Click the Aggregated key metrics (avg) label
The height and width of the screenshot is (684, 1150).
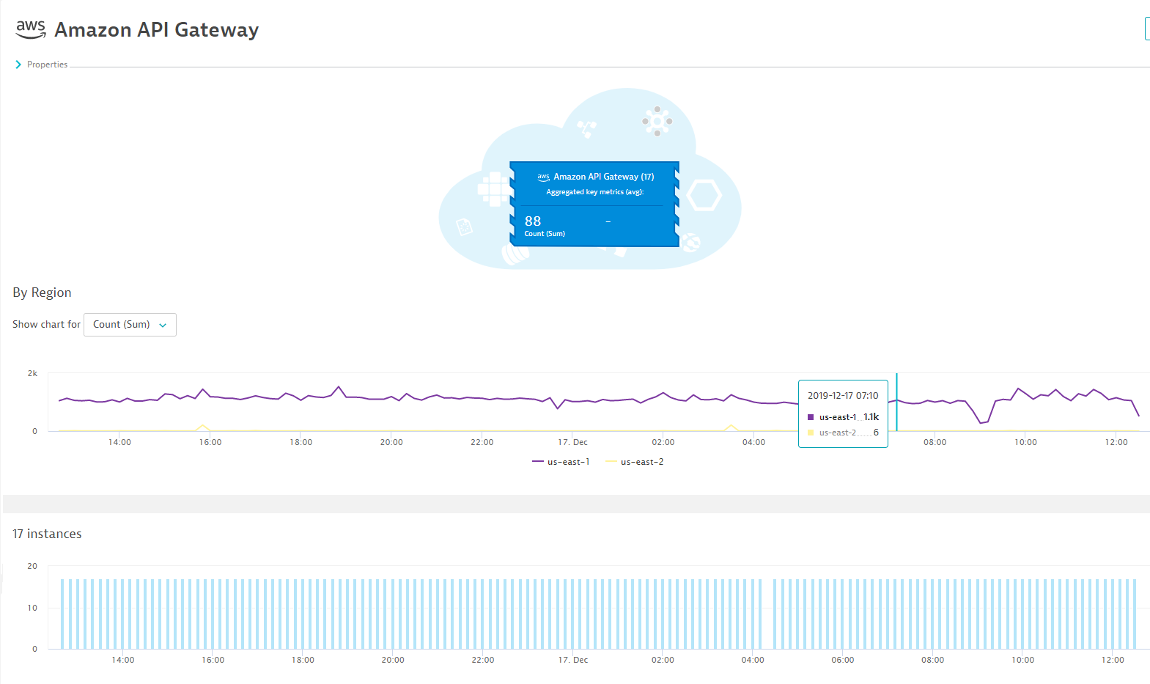[594, 192]
